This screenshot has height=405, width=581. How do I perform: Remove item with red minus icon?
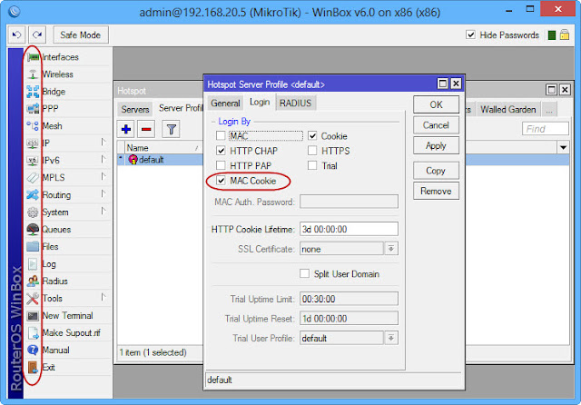[146, 129]
